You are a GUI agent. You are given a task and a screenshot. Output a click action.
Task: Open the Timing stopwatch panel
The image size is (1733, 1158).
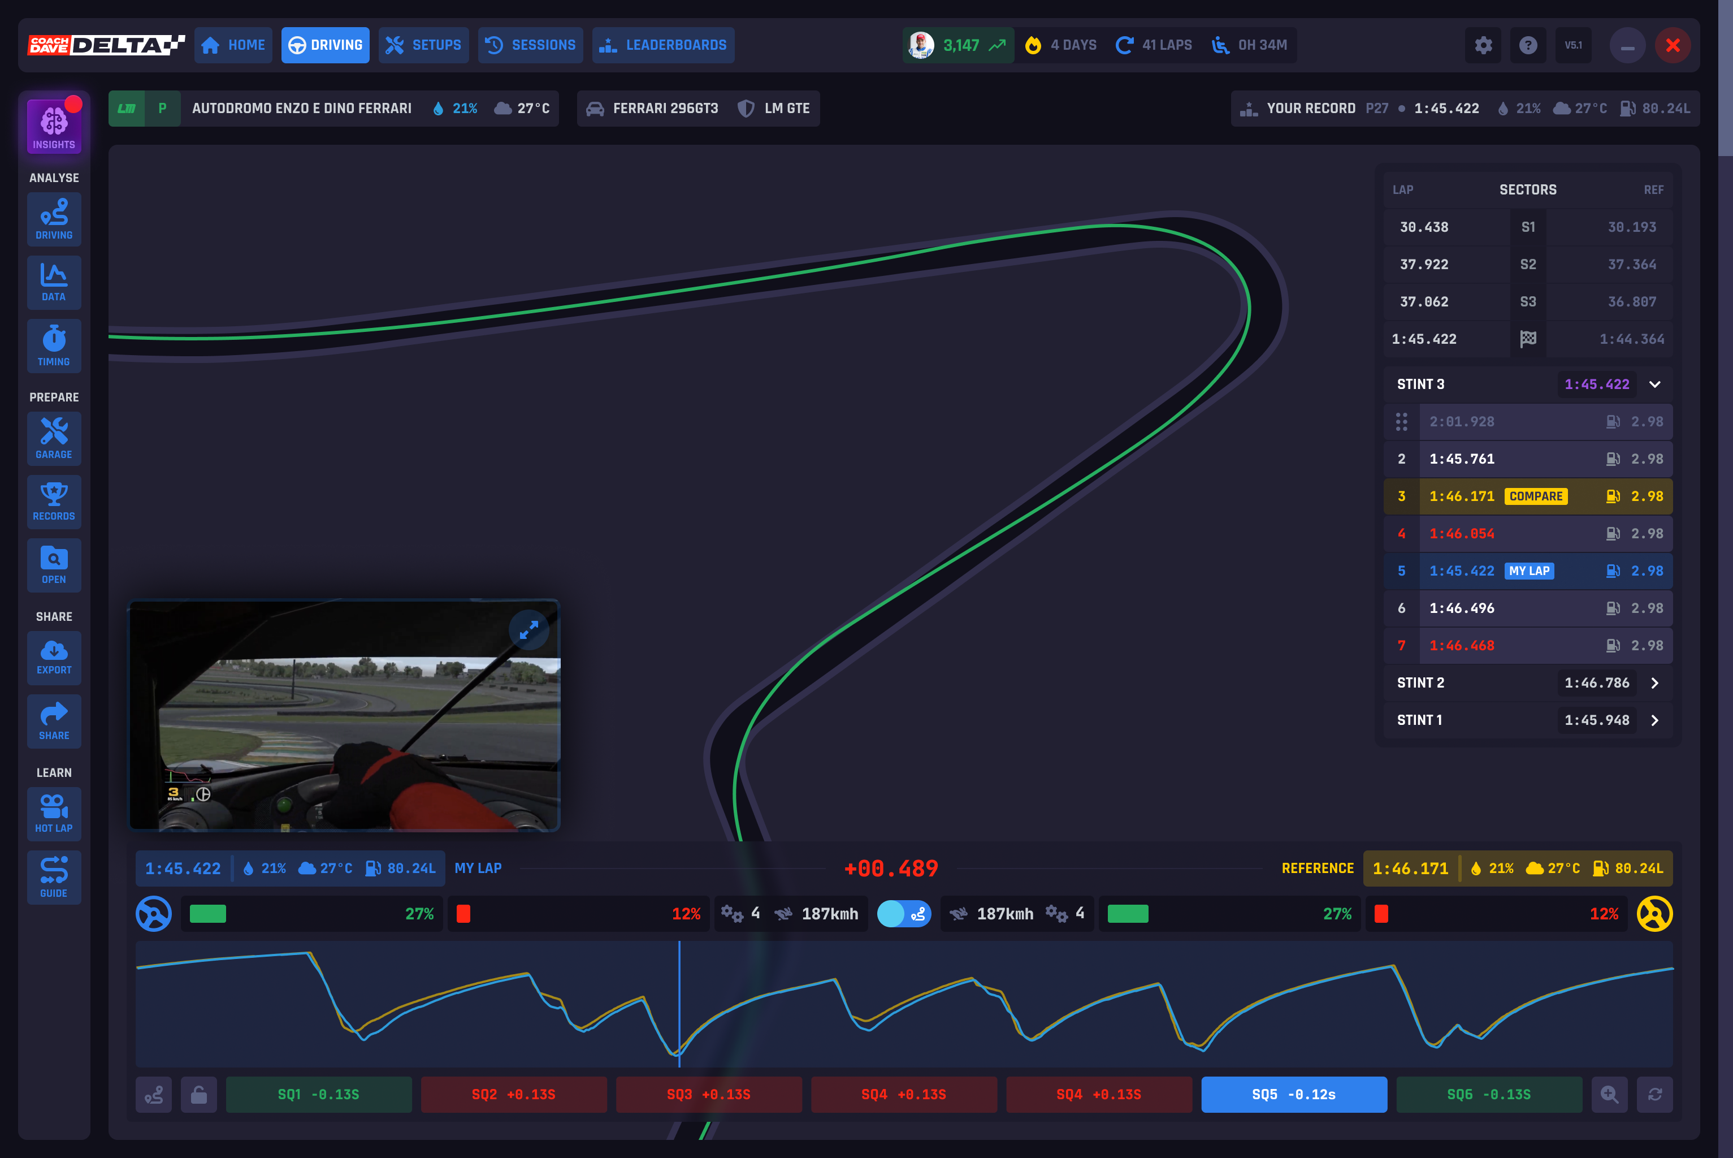pyautogui.click(x=54, y=345)
